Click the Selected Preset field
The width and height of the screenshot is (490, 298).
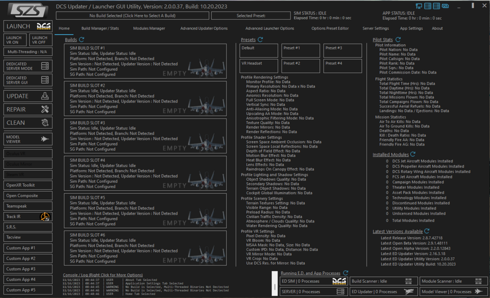[x=250, y=16]
